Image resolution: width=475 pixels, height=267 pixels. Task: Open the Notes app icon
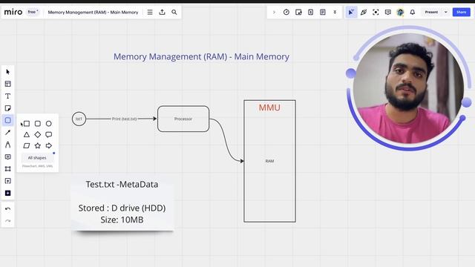323,12
